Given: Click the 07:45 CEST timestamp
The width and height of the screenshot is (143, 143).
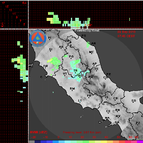Looking at the screenshot, I should tap(126, 36).
